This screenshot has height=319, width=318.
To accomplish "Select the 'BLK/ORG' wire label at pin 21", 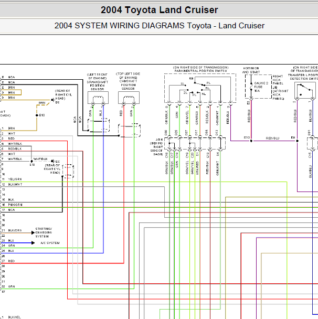I will tap(15, 230).
